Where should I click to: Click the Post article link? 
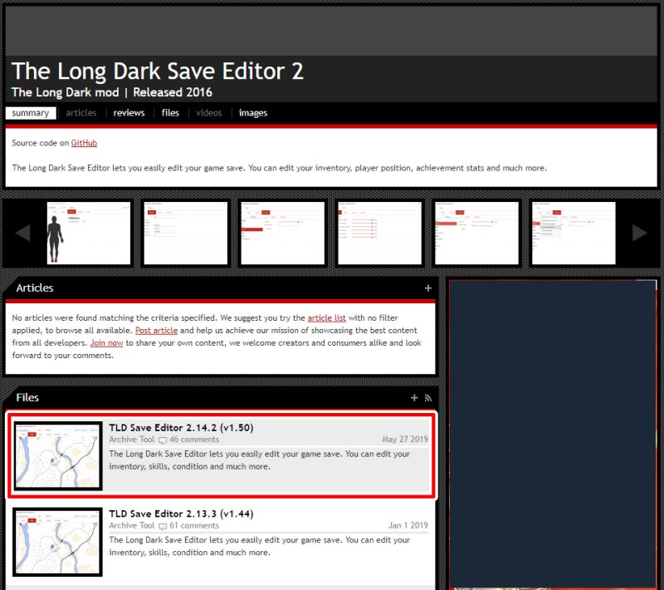pos(156,330)
